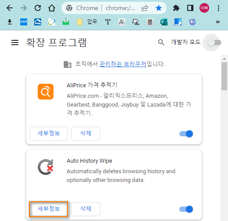228x221 pixels.
Task: Click the scrollbar up arrow
Action: tap(224, 59)
